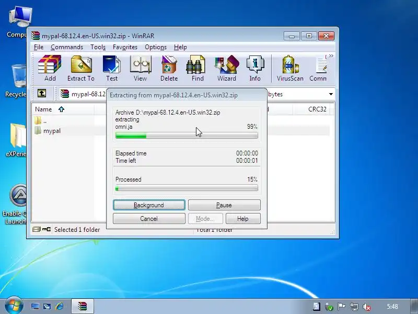The height and width of the screenshot is (314, 418).
Task: Sort by the Name column header
Action: click(63, 109)
